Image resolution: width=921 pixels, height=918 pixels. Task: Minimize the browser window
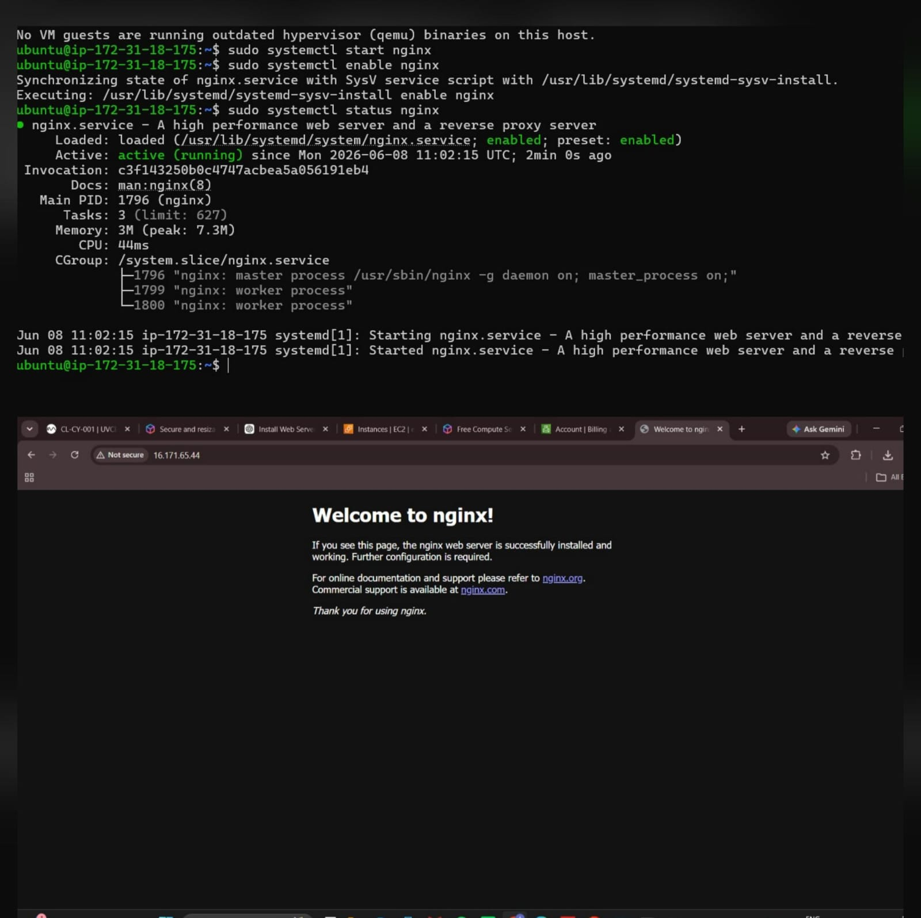click(876, 429)
